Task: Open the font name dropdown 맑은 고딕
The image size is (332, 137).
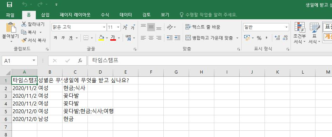Action: coord(104,27)
